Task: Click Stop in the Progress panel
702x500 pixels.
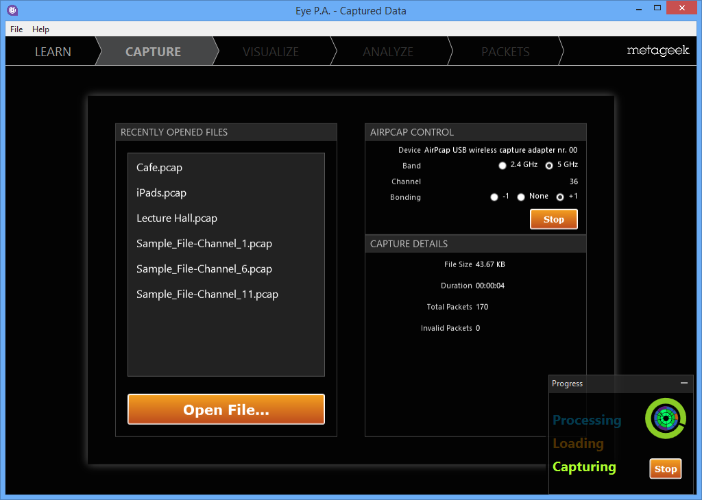Action: [x=666, y=468]
